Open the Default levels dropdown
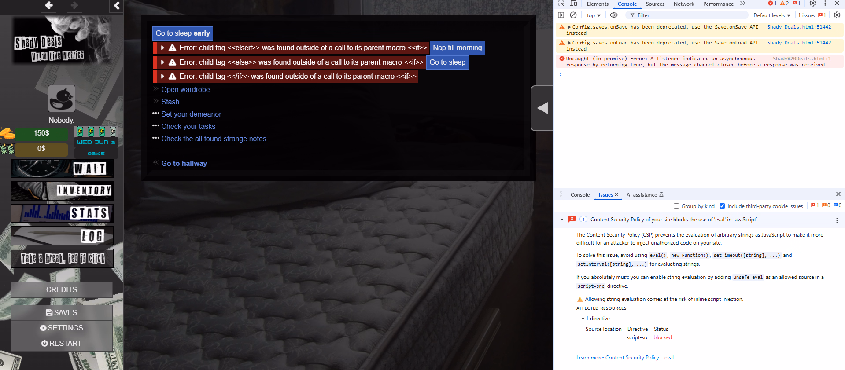This screenshot has width=845, height=370. tap(771, 15)
